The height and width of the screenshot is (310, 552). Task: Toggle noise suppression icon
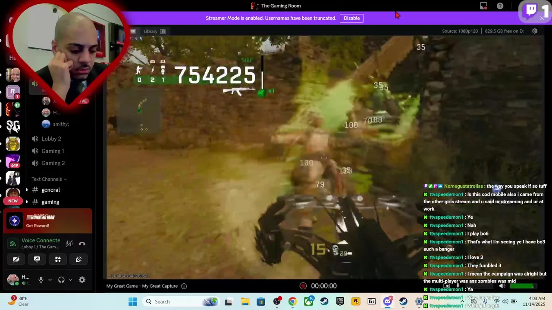point(69,244)
